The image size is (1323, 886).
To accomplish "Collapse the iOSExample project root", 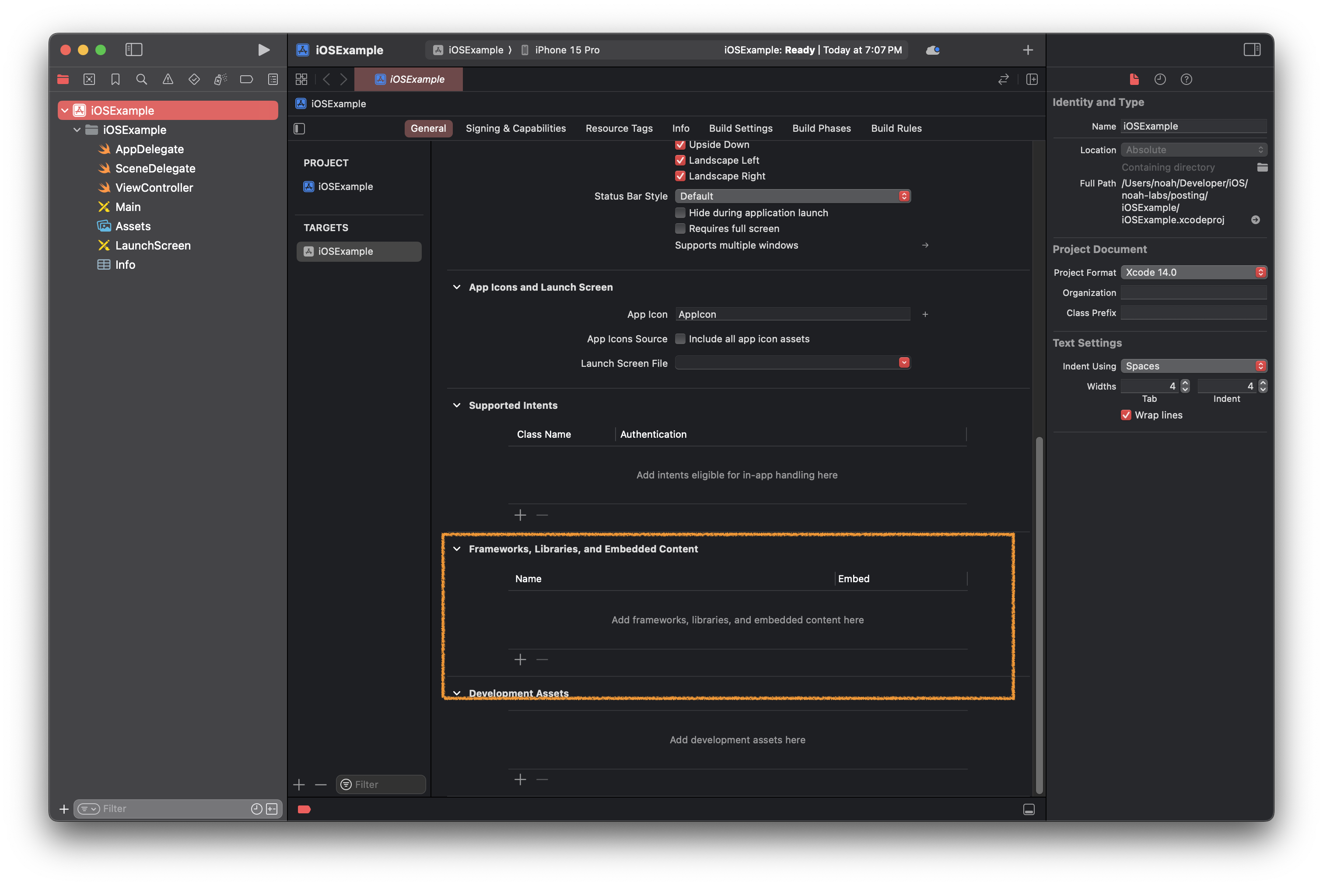I will [x=65, y=111].
